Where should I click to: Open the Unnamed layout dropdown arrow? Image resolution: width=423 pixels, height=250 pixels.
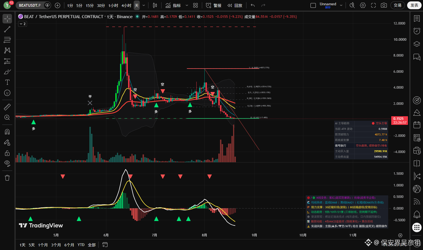[341, 5]
